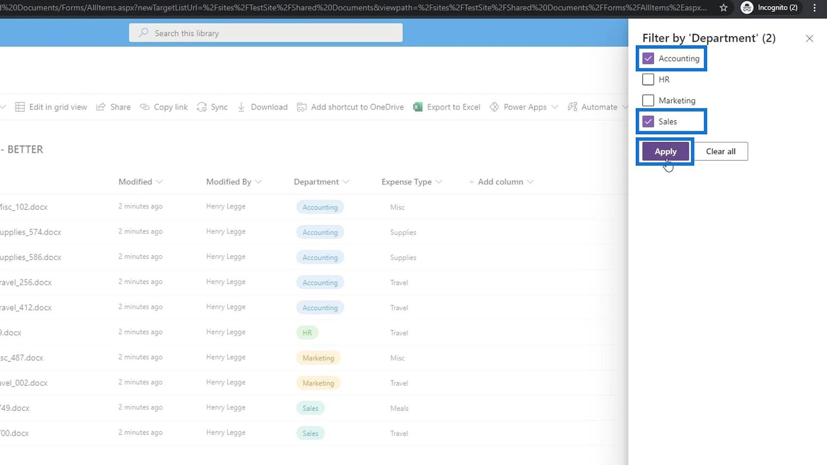Click the Download arrow icon

pyautogui.click(x=241, y=107)
